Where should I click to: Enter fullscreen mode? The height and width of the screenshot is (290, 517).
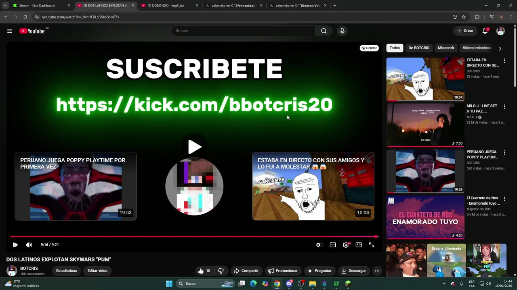(x=372, y=245)
